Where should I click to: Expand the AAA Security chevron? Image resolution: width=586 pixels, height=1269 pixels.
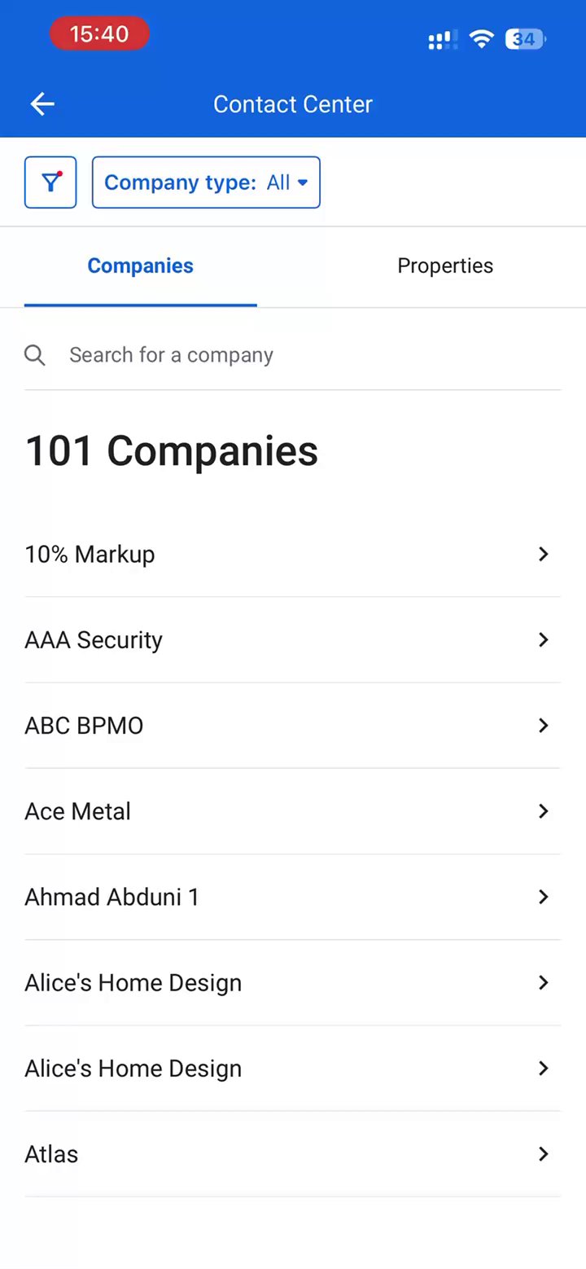pyautogui.click(x=544, y=639)
